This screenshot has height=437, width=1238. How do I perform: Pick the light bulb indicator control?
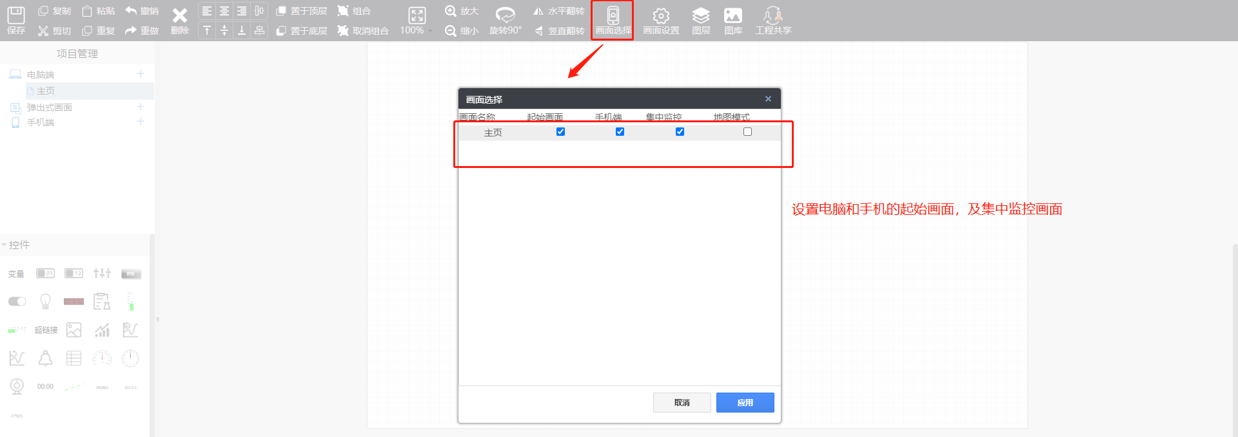tap(45, 301)
